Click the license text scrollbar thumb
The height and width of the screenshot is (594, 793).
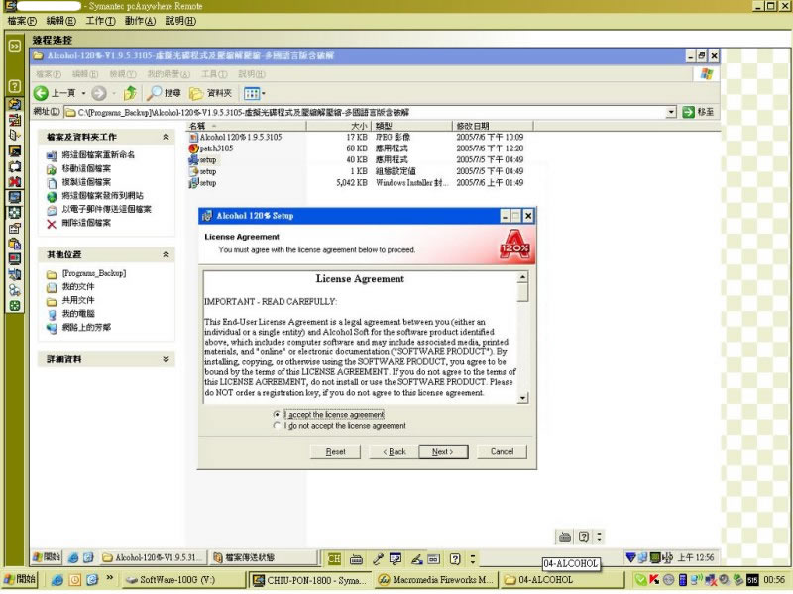[x=522, y=292]
